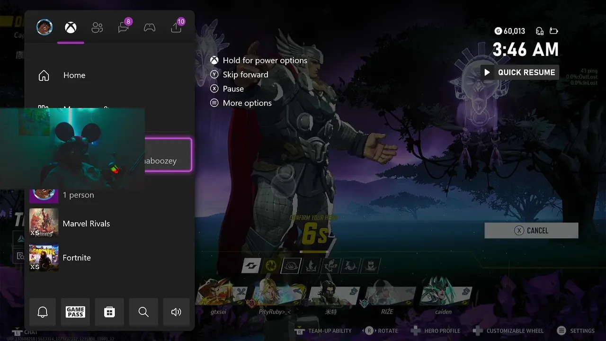Select the highlighted guide row ending in 'aboozey'

[x=168, y=154]
